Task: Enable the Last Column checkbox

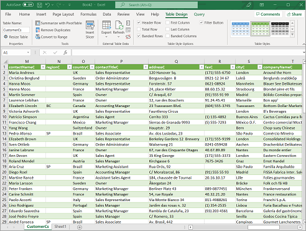Action: (167, 29)
